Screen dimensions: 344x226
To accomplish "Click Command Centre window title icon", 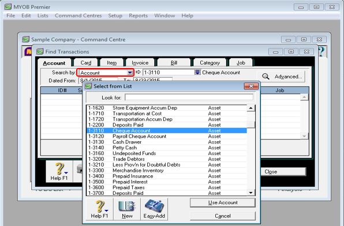I will [25, 39].
